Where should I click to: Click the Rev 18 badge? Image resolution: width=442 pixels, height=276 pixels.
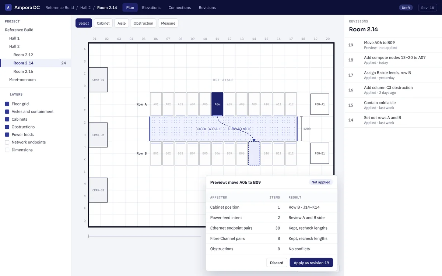428,7
